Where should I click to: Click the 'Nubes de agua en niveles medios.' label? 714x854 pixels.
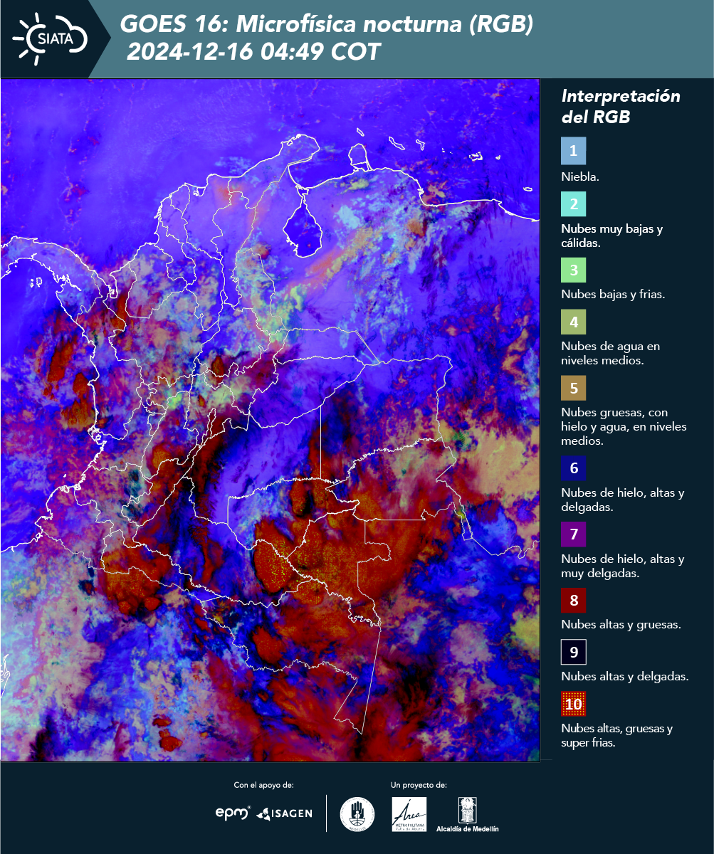point(611,354)
